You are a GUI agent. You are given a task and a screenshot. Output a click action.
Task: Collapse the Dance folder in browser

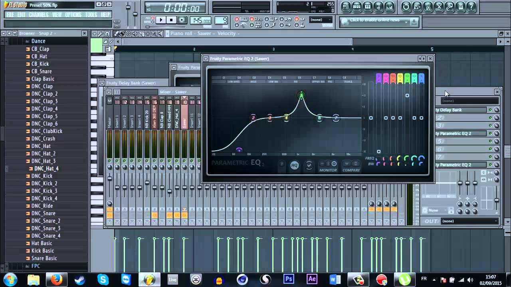click(38, 41)
